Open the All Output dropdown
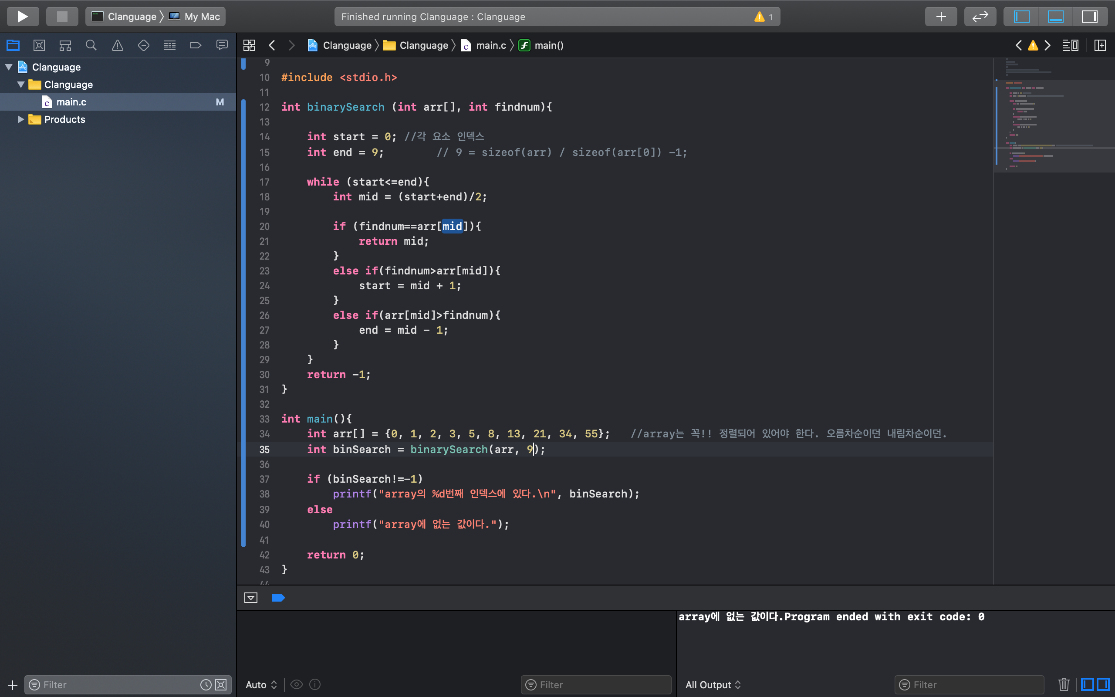The width and height of the screenshot is (1115, 697). click(713, 684)
